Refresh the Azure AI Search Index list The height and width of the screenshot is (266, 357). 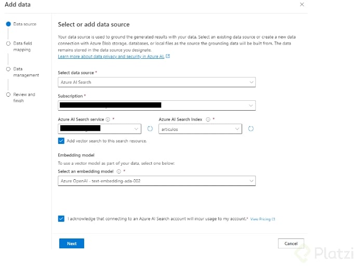click(250, 129)
